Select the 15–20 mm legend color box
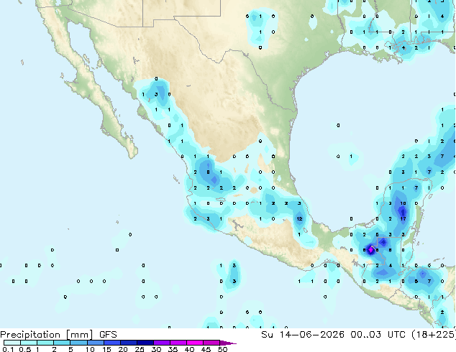Screen dimensions: 456x352 (112, 343)
